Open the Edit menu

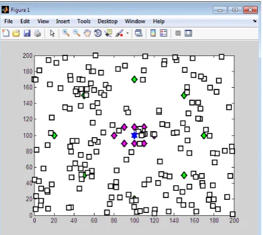click(x=25, y=21)
